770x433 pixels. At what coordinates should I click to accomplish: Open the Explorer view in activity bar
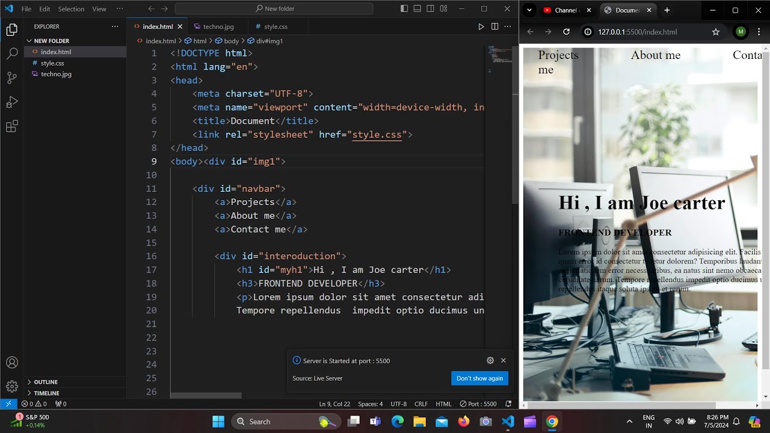pos(11,30)
